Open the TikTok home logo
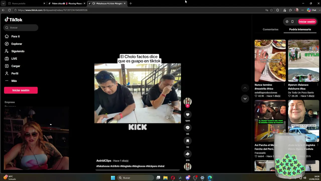Screen dimensions: 321x181 pos(14,20)
